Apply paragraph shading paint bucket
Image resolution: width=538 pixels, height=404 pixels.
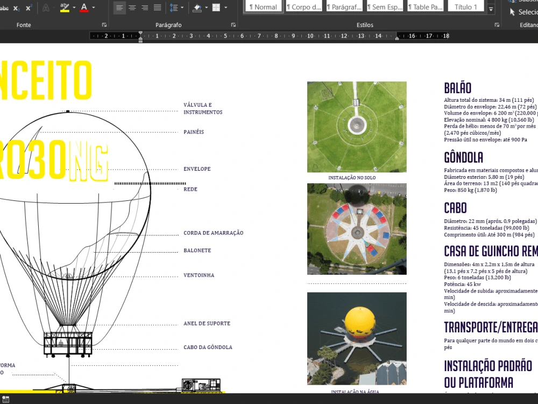click(197, 8)
